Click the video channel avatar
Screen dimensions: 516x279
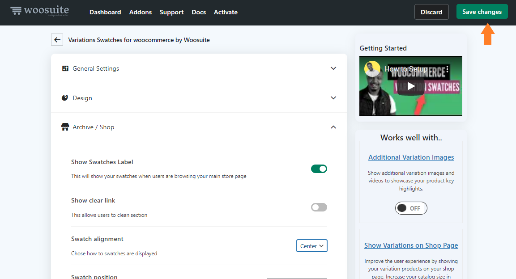[x=372, y=69]
